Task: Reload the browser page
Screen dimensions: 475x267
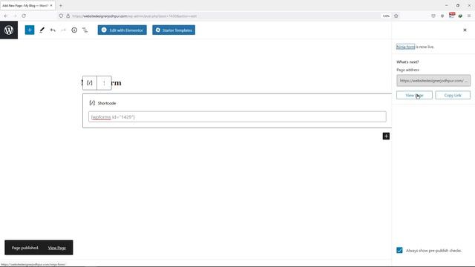Action: click(24, 16)
